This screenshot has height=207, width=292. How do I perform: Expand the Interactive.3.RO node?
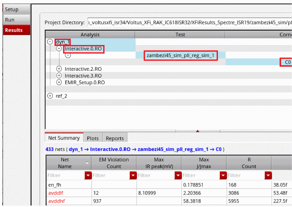click(59, 76)
